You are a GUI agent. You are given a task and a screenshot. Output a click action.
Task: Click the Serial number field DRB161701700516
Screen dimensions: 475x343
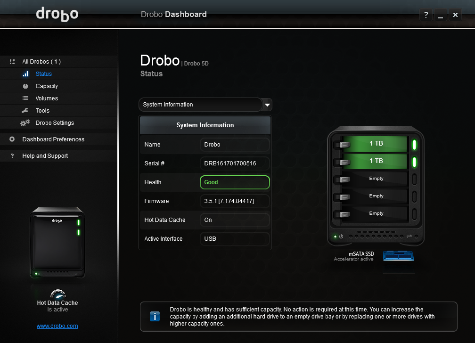pos(235,163)
